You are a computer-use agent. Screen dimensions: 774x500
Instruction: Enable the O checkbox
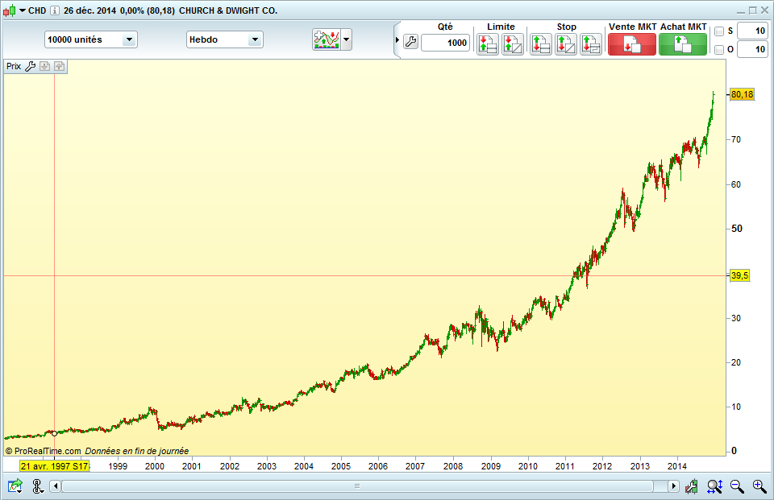point(719,49)
